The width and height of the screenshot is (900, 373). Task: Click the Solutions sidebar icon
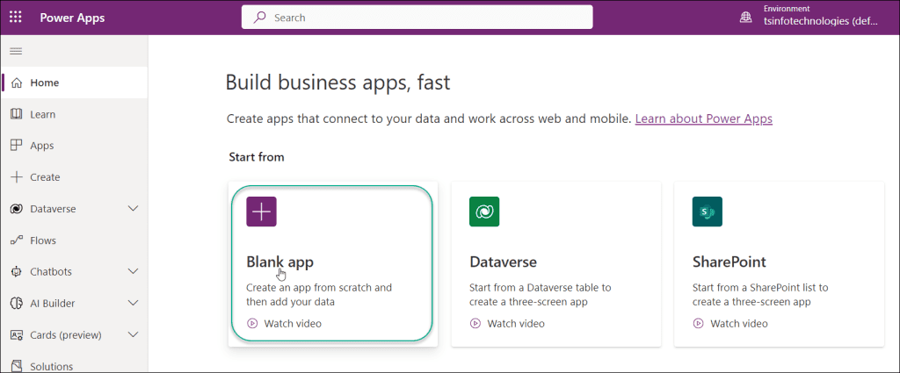tap(17, 366)
